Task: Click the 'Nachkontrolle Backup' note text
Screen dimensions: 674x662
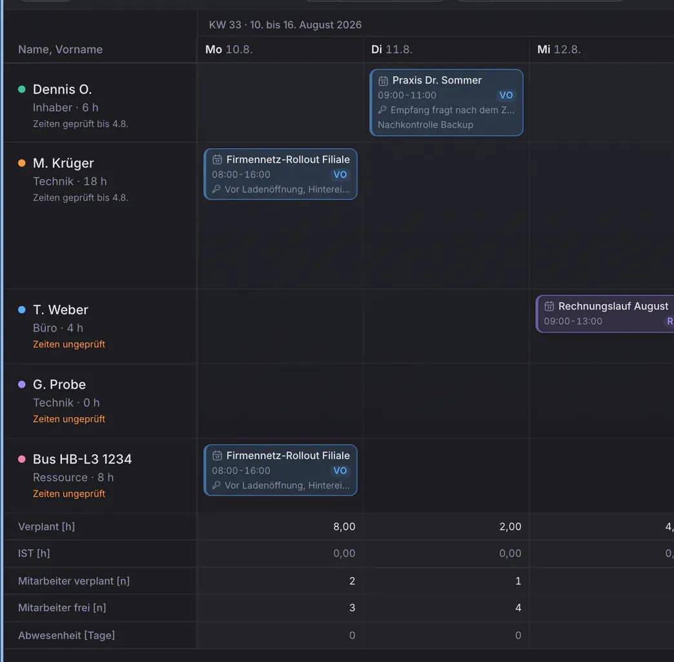Action: pos(425,125)
